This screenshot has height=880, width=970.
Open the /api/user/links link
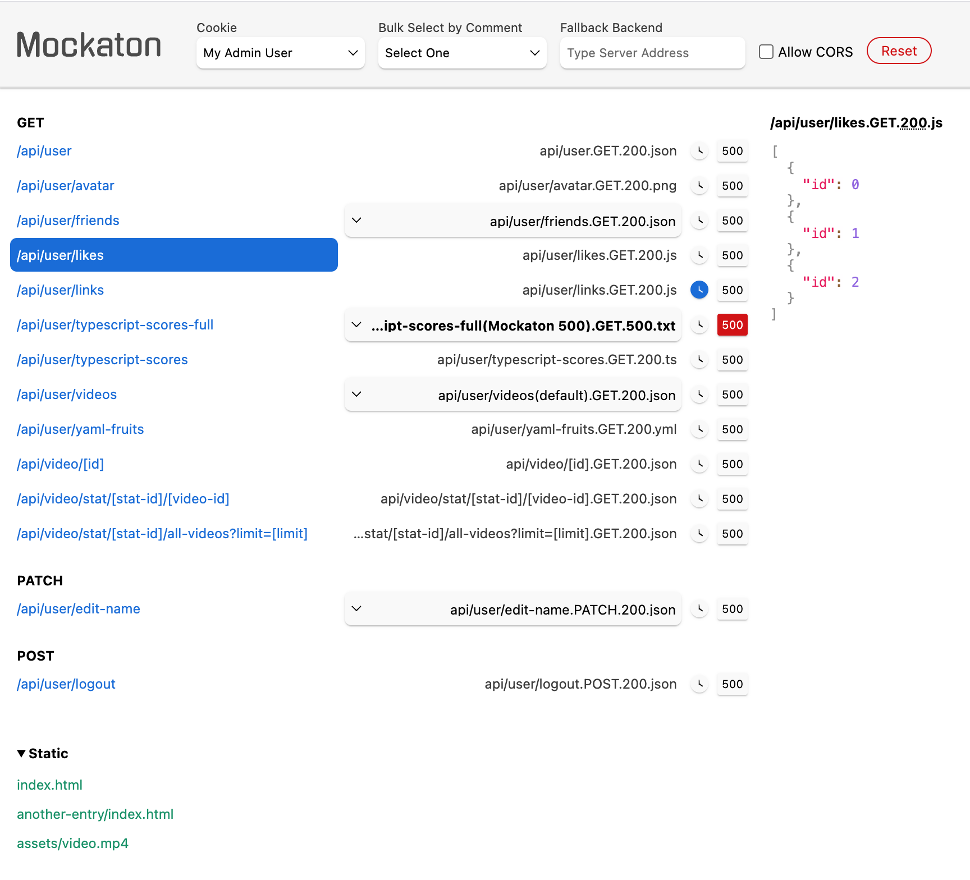pos(61,290)
